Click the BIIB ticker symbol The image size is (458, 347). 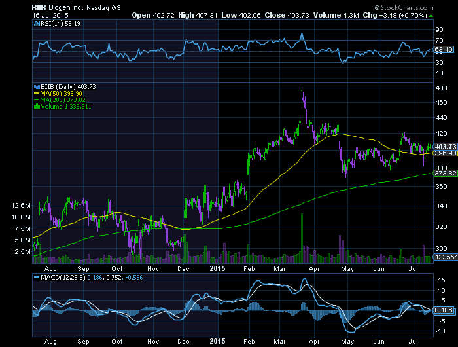pos(39,8)
